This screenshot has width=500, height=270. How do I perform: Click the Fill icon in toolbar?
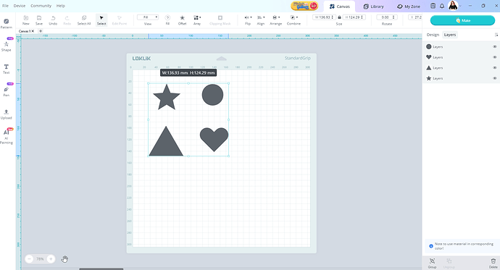pos(167,20)
